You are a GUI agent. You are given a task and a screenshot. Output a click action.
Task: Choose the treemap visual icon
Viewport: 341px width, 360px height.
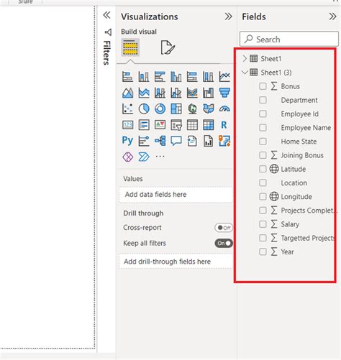point(176,109)
